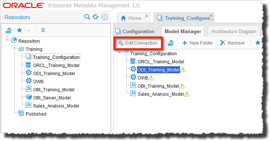270x141 pixels.
Task: Select ORCL_Training_Model in Model Manager tree
Action: coord(161,61)
